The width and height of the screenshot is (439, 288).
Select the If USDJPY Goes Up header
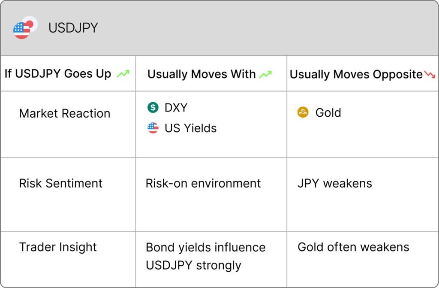(x=58, y=74)
